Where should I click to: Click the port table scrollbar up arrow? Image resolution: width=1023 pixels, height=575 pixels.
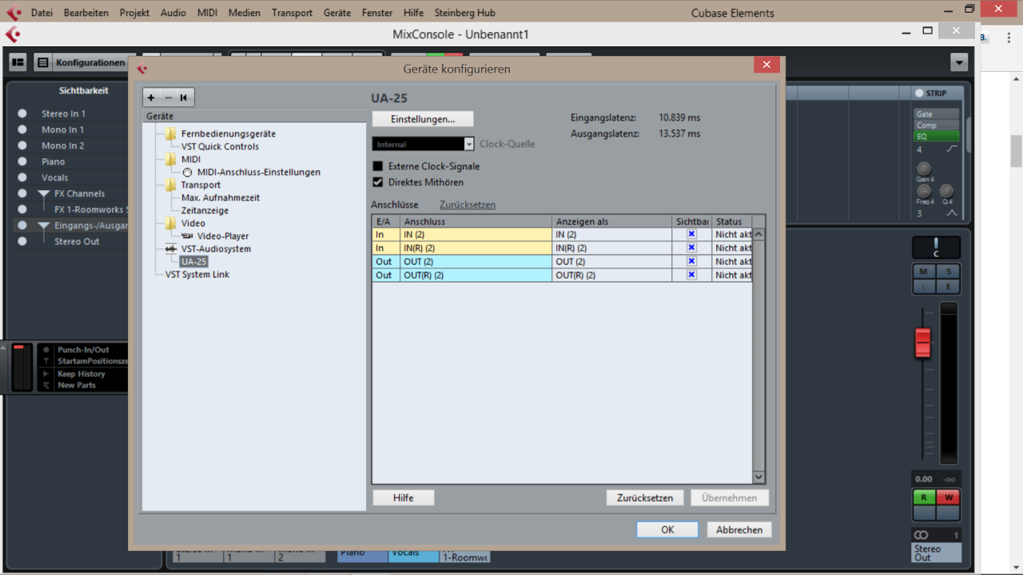click(759, 234)
